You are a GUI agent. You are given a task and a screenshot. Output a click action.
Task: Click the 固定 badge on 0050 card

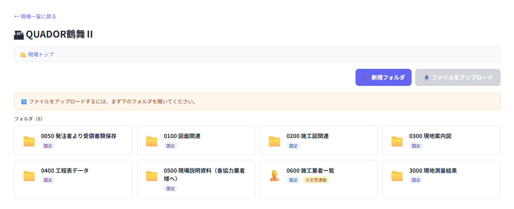[48, 146]
